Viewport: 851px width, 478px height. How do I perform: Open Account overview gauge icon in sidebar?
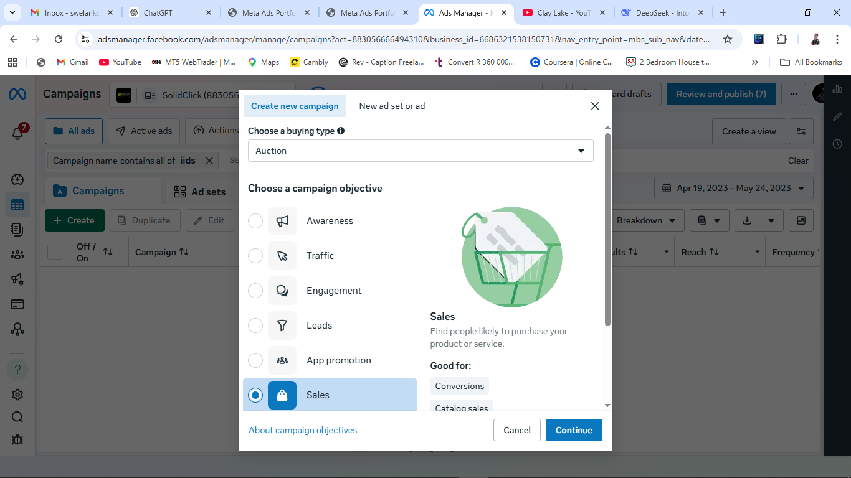tap(17, 180)
